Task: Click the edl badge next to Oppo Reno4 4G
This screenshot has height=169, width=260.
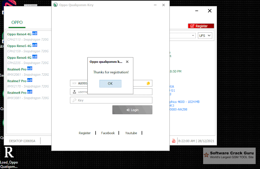Action: pyautogui.click(x=35, y=33)
